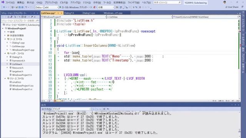Collapse the WindowsProject1 project node
The image size is (246, 138).
(3, 28)
